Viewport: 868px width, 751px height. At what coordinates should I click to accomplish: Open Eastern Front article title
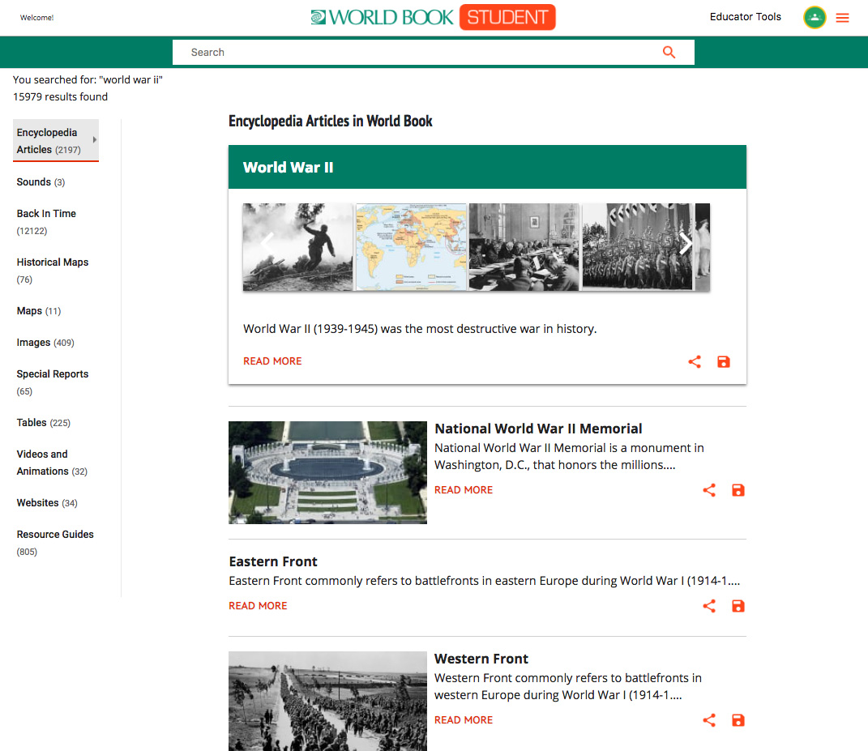click(x=273, y=561)
